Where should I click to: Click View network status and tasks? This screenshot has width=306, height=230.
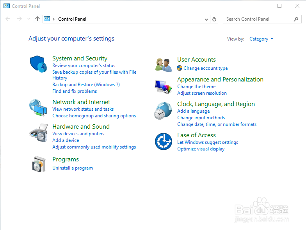click(83, 109)
